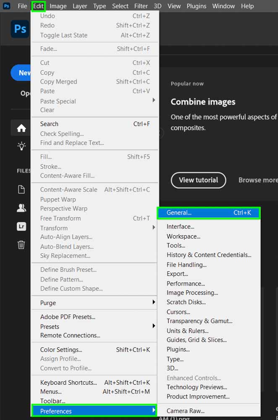Open Your files document icon
The image size is (278, 420).
pos(21,189)
